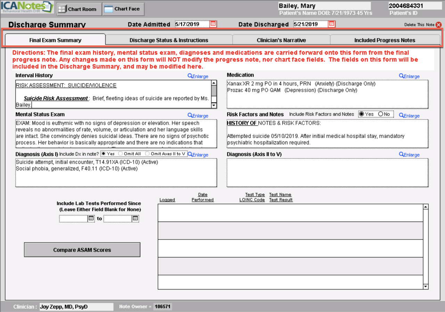Screen dimensions: 445x312
Task: Enlarge the Risk Factors and Notes field
Action: [x=409, y=115]
